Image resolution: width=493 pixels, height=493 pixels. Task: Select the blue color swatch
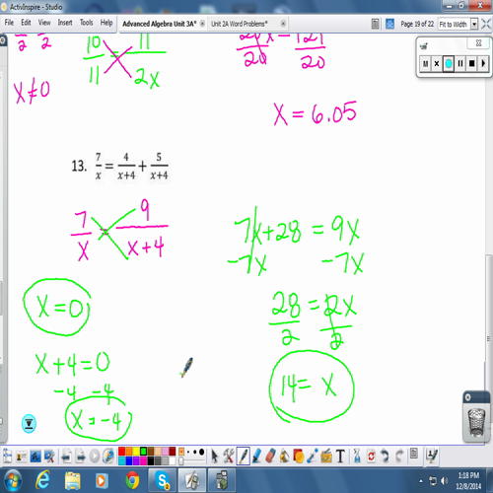point(129,461)
